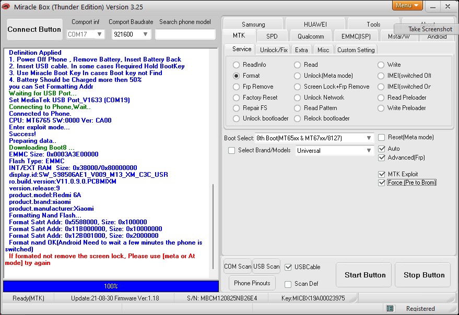Click the Miracle Box app logo icon
The width and height of the screenshot is (459, 315).
click(6, 7)
